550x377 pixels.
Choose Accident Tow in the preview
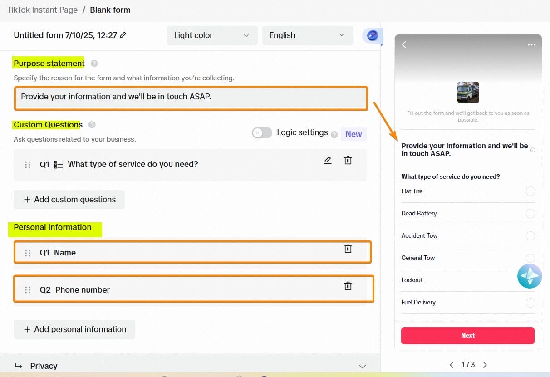coord(530,236)
